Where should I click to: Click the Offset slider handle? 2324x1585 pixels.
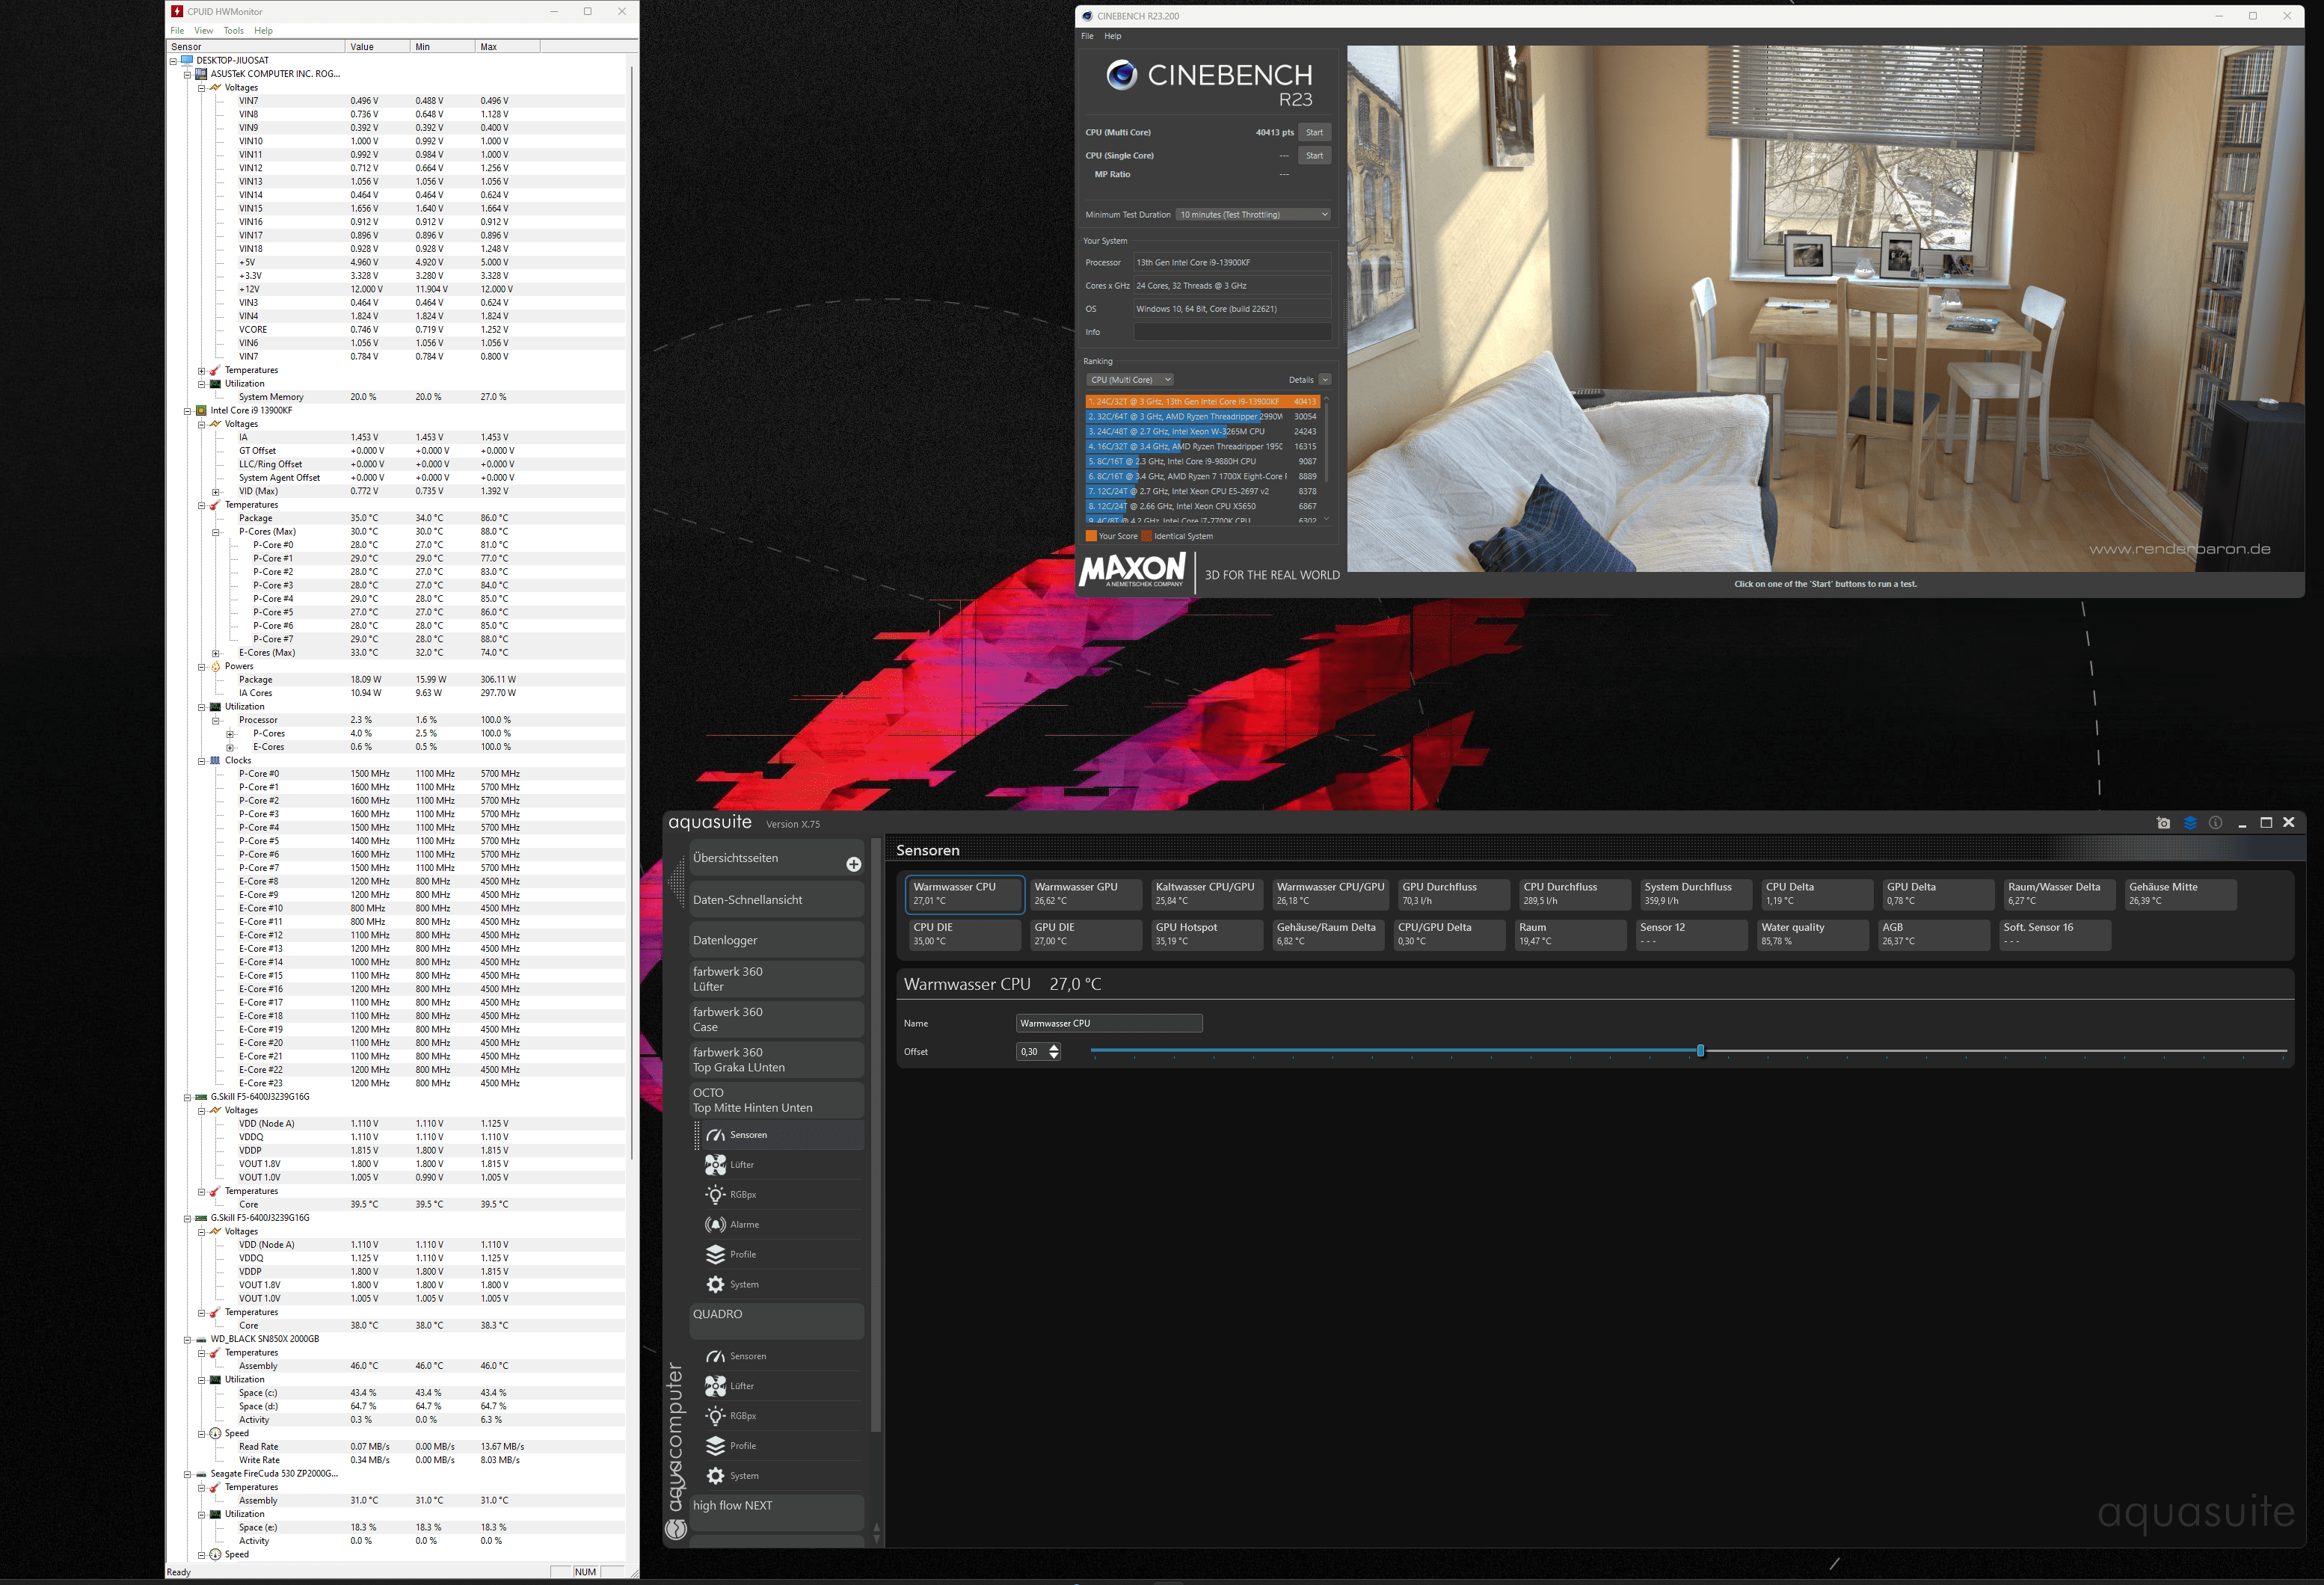click(1700, 1051)
